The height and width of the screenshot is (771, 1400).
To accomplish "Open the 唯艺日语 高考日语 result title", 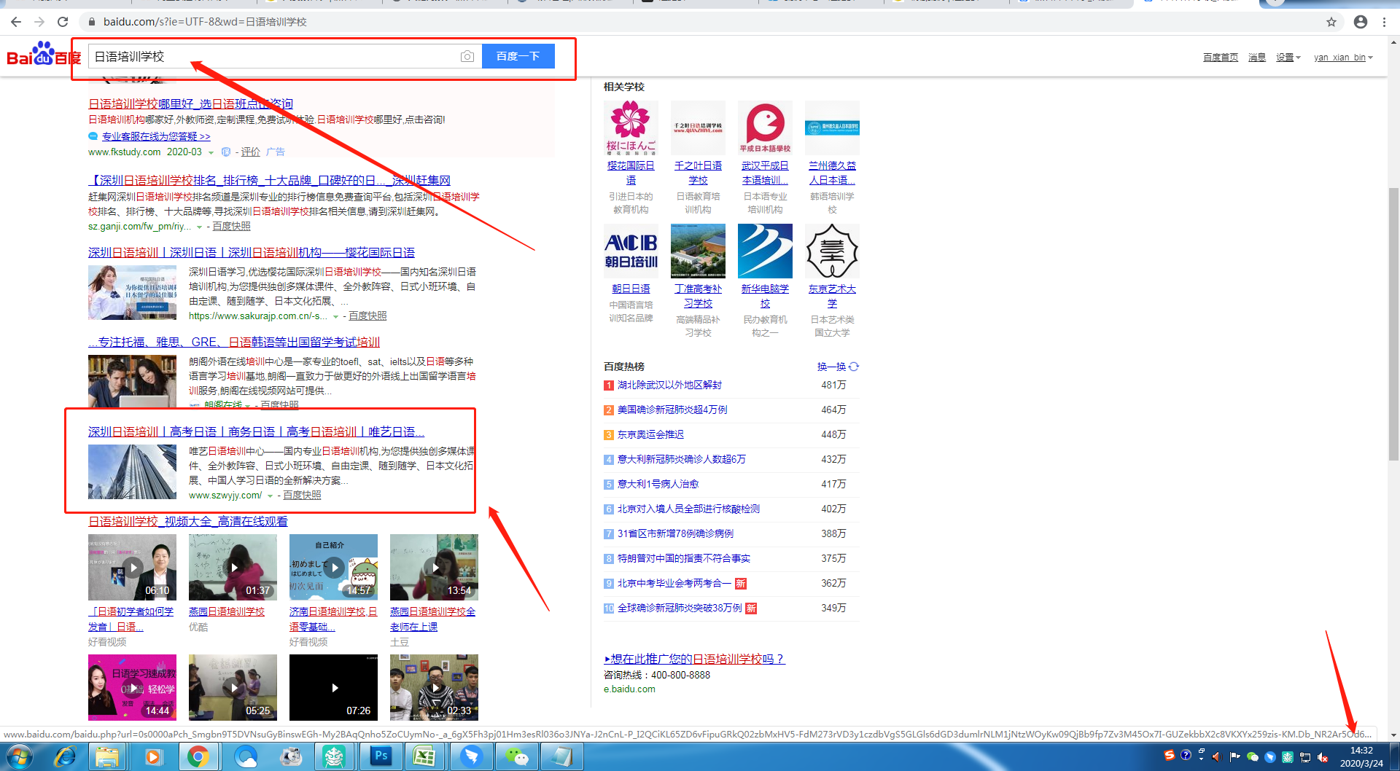I will coord(256,432).
